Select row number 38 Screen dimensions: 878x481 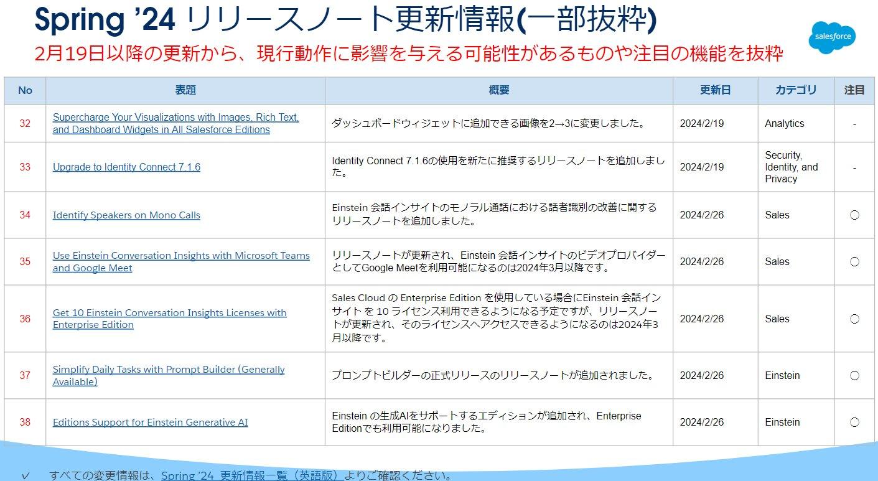[25, 422]
